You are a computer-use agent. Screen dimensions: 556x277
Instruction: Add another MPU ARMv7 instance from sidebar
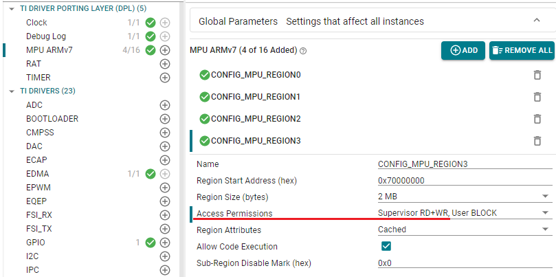165,50
